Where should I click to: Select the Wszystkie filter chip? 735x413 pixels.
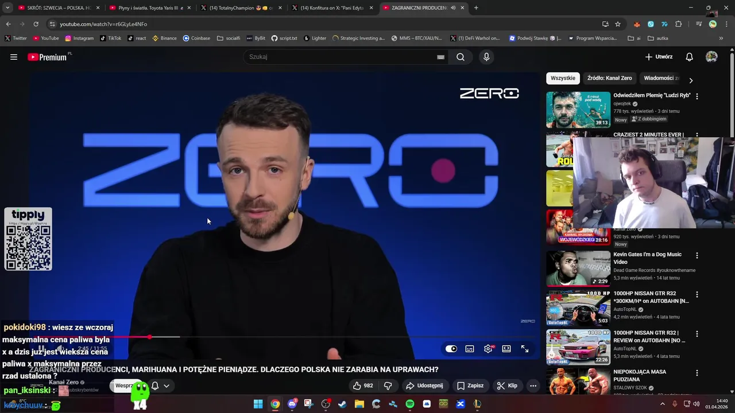[563, 78]
